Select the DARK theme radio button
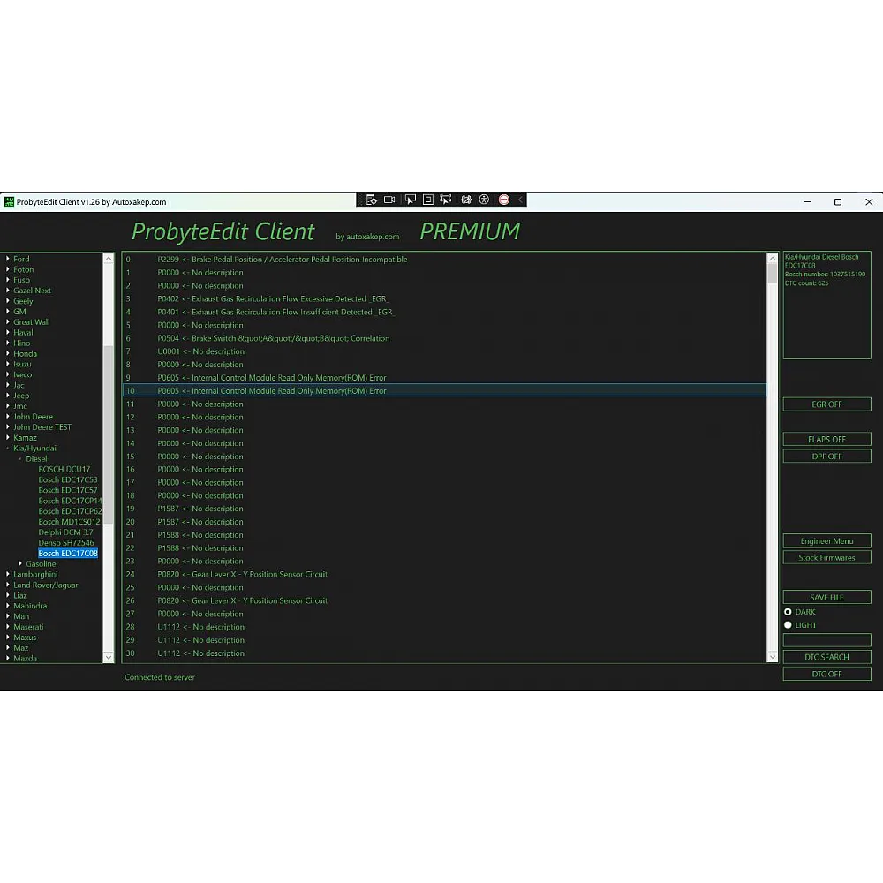 (788, 612)
